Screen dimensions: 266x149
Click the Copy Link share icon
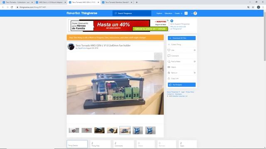pos(169,78)
